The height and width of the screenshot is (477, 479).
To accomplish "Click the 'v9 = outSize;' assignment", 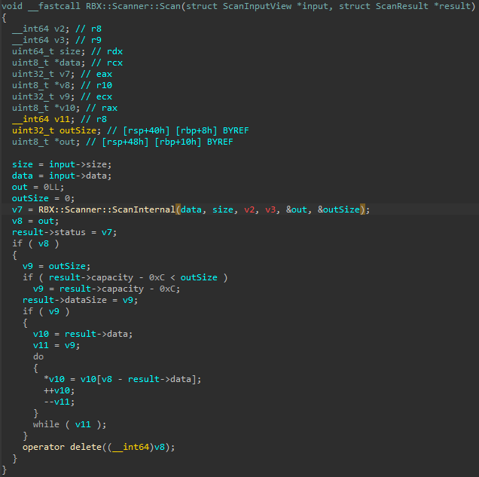I will click(x=56, y=266).
